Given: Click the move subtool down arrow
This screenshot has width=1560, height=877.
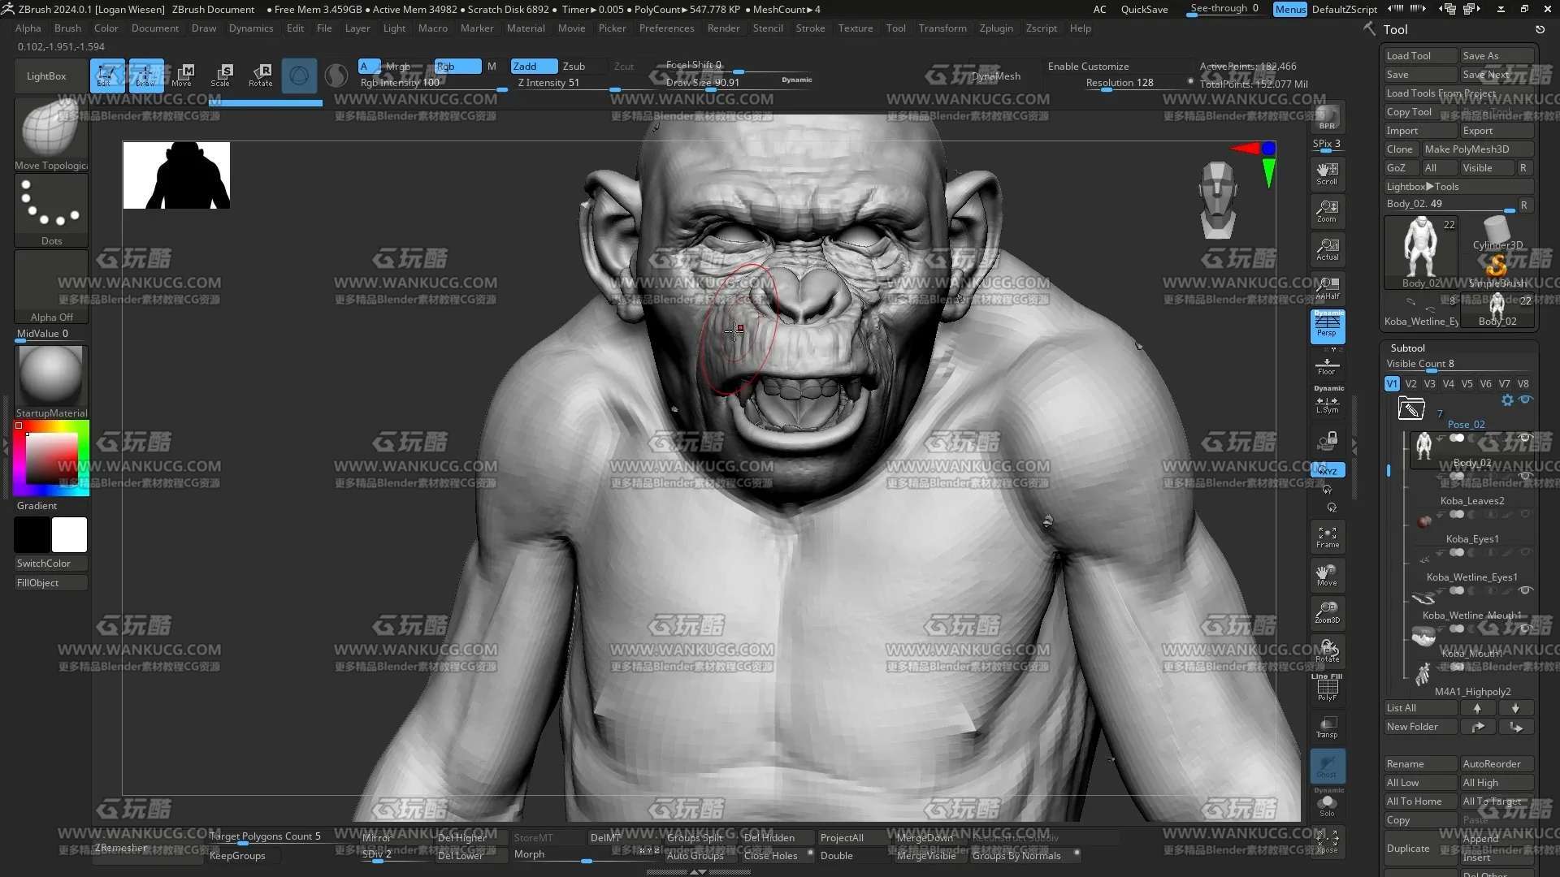Looking at the screenshot, I should [1515, 708].
